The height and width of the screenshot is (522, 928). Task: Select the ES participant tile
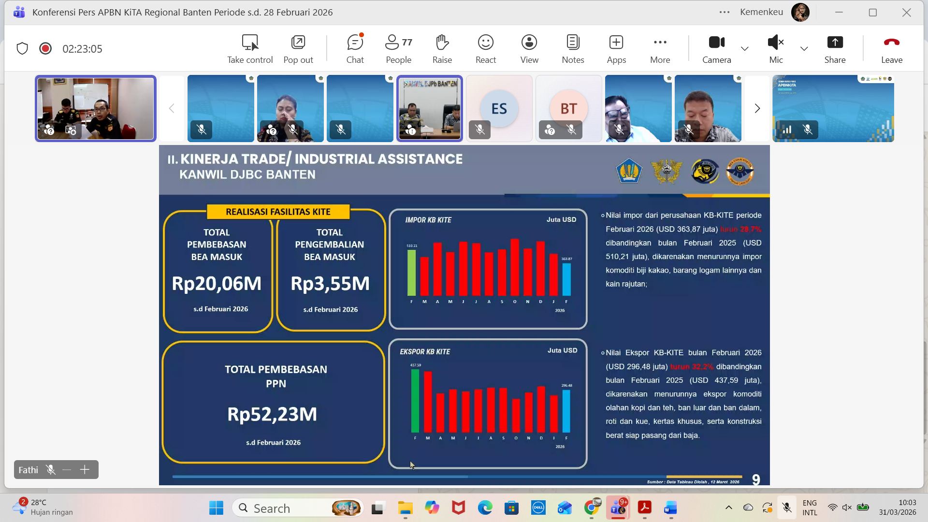click(x=499, y=109)
